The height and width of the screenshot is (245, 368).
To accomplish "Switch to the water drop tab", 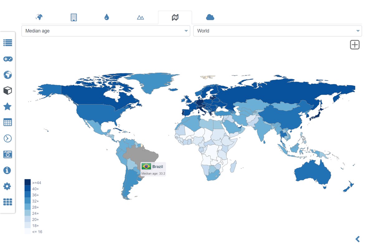I will pos(106,17).
